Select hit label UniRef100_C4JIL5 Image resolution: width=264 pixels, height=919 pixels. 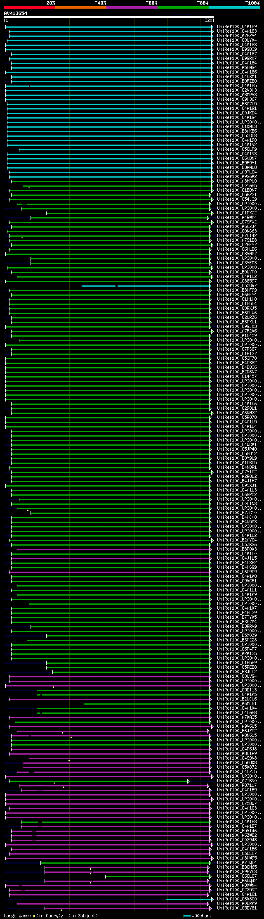coord(237,558)
